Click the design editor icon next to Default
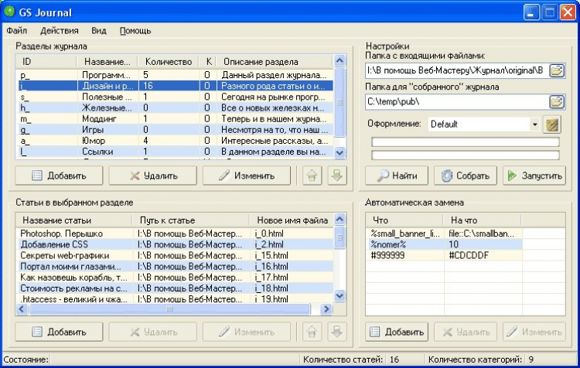The width and height of the screenshot is (580, 368). (x=552, y=124)
